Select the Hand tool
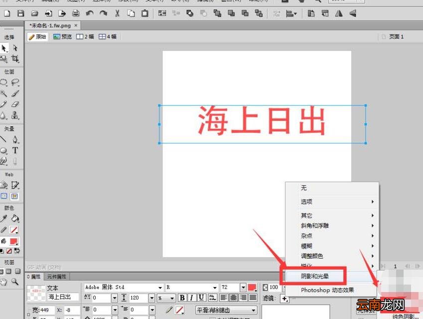423x319 pixels. click(3, 282)
